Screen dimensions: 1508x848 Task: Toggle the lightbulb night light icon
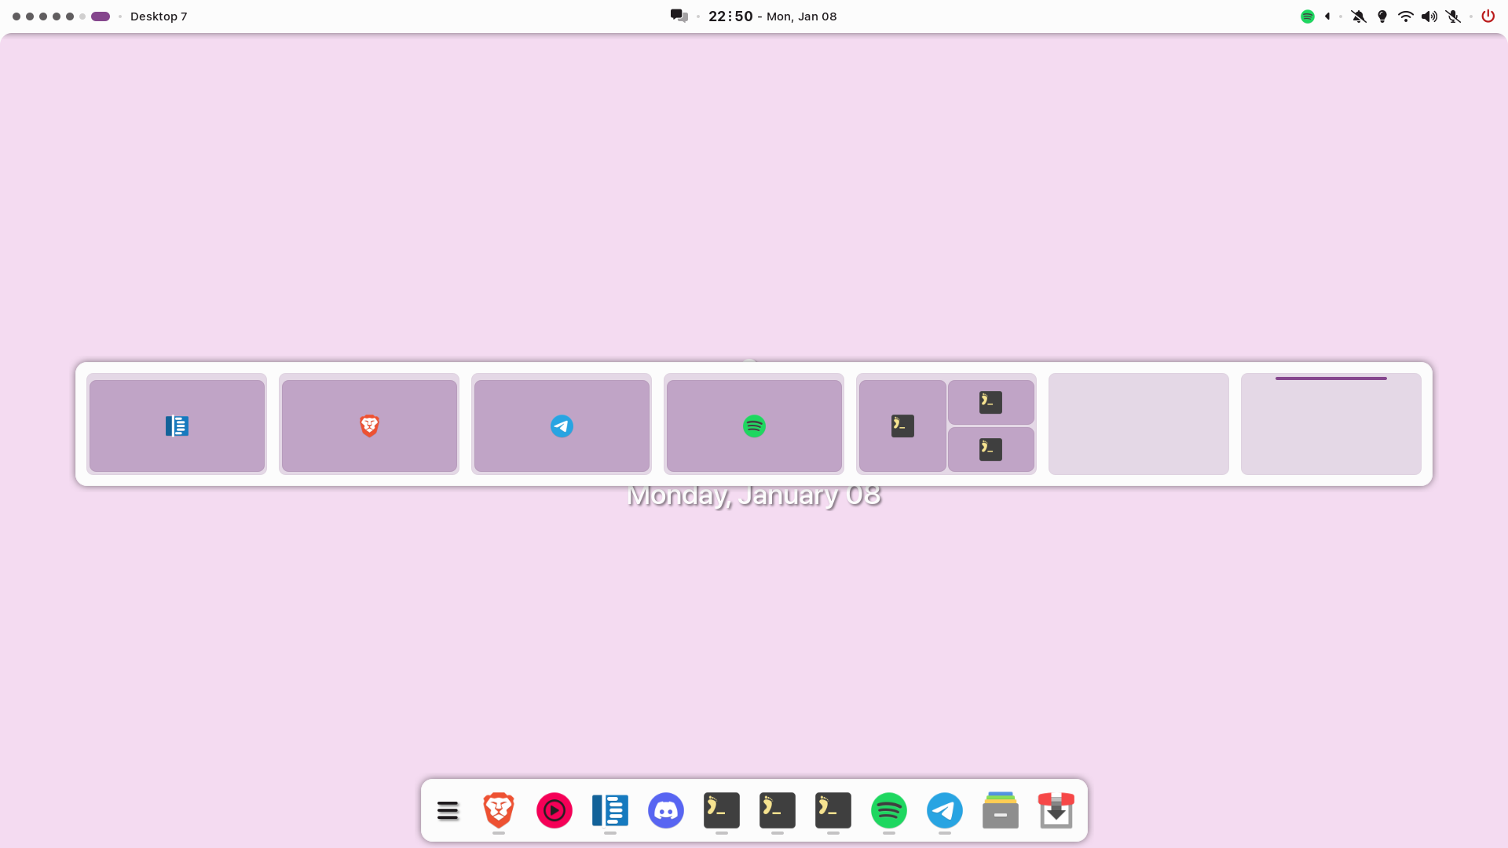(1382, 16)
